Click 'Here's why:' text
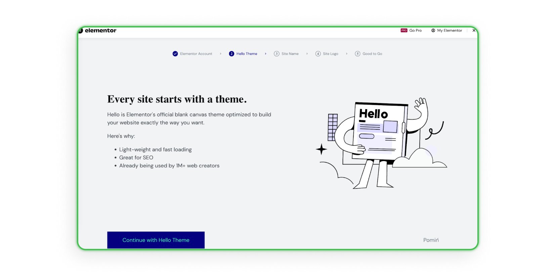The image size is (556, 276). [121, 136]
